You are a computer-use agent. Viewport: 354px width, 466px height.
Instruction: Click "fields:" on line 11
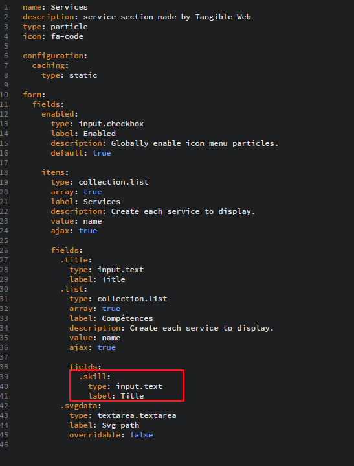[x=49, y=104]
